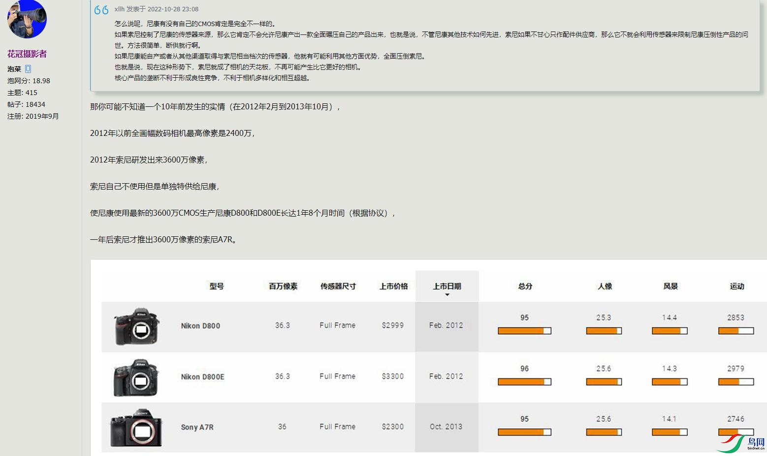Click the Nikon D800 model name
767x456 pixels.
(200, 326)
